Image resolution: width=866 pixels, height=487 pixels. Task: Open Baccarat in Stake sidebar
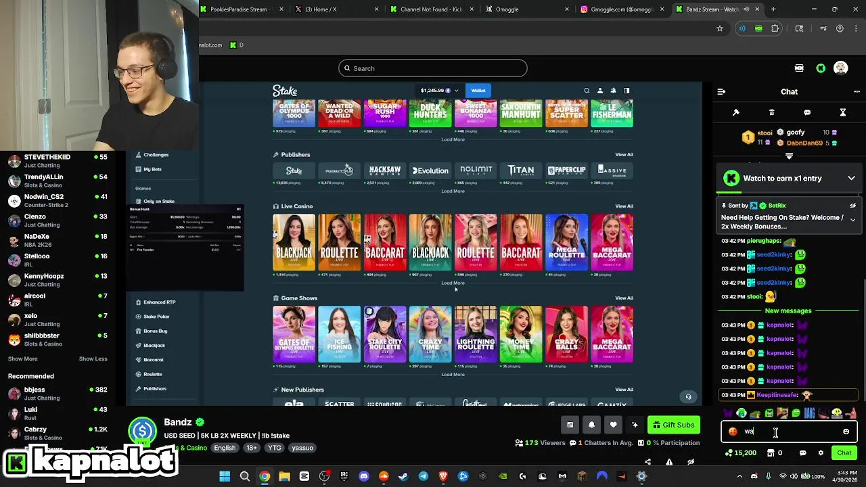pyautogui.click(x=154, y=360)
